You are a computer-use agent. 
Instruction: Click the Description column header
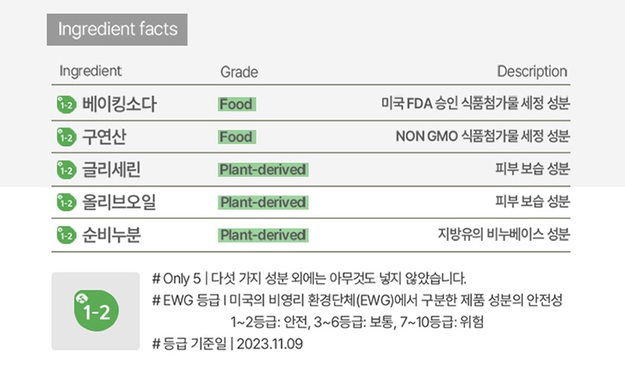pyautogui.click(x=532, y=71)
